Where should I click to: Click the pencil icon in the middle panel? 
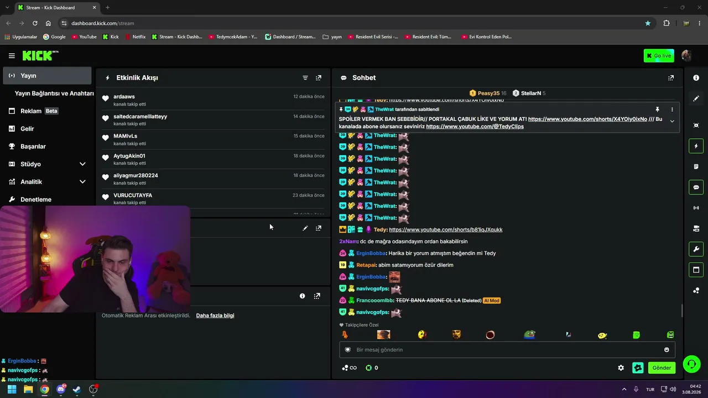[x=305, y=228]
